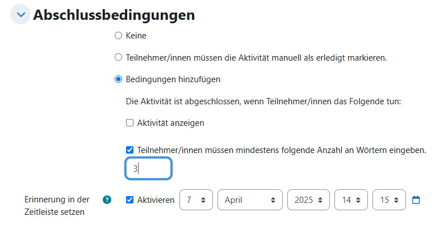Open the day dropdown showing 7
Image resolution: width=444 pixels, height=225 pixels.
tap(196, 200)
